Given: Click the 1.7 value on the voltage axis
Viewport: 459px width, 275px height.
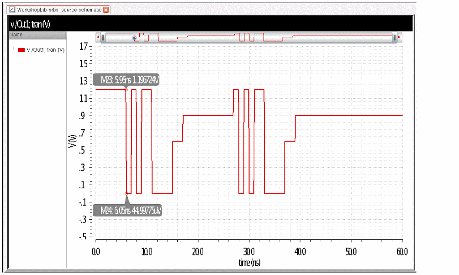Looking at the screenshot, I should click(x=84, y=46).
